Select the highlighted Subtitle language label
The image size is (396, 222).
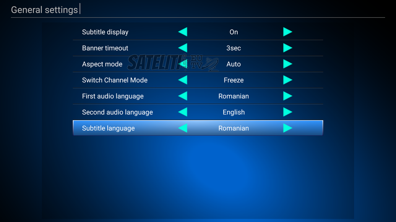[x=108, y=128]
